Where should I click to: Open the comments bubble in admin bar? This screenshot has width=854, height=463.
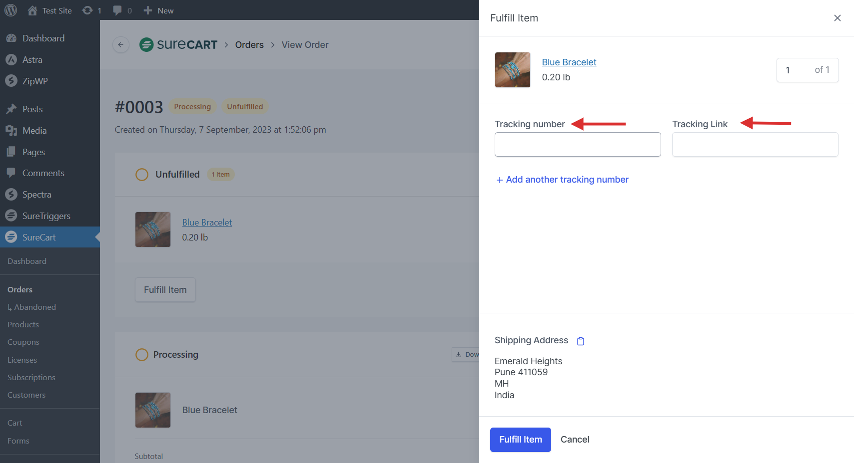(118, 10)
